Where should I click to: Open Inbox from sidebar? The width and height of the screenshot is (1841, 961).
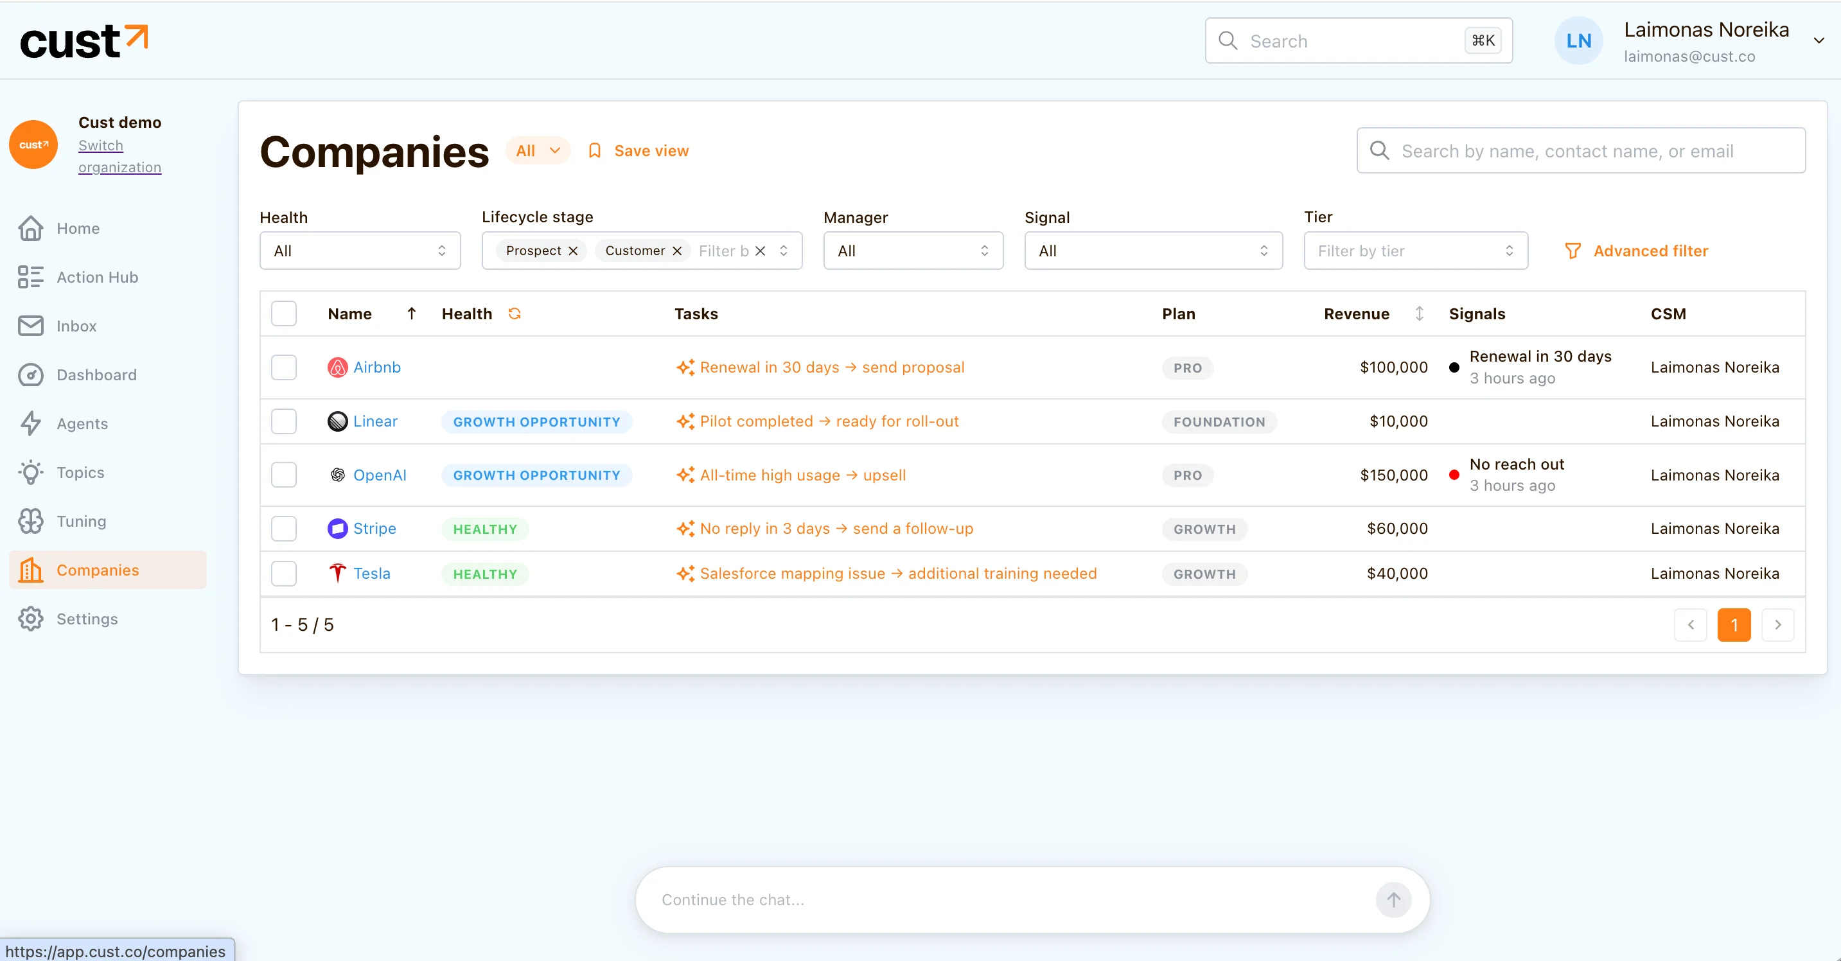tap(108, 326)
